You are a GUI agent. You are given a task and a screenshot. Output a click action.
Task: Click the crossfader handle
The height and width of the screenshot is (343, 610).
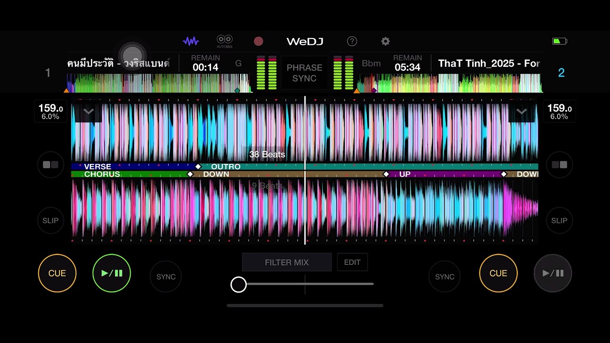pyautogui.click(x=239, y=284)
